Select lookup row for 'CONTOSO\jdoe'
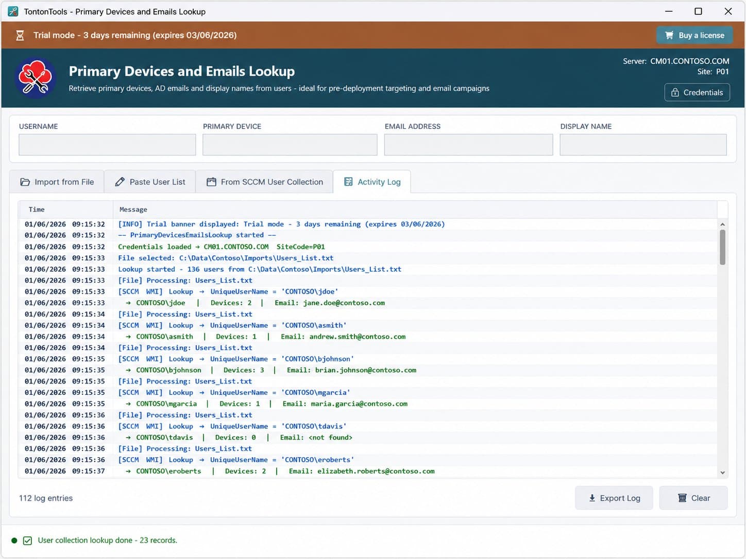The height and width of the screenshot is (559, 746). [368, 292]
